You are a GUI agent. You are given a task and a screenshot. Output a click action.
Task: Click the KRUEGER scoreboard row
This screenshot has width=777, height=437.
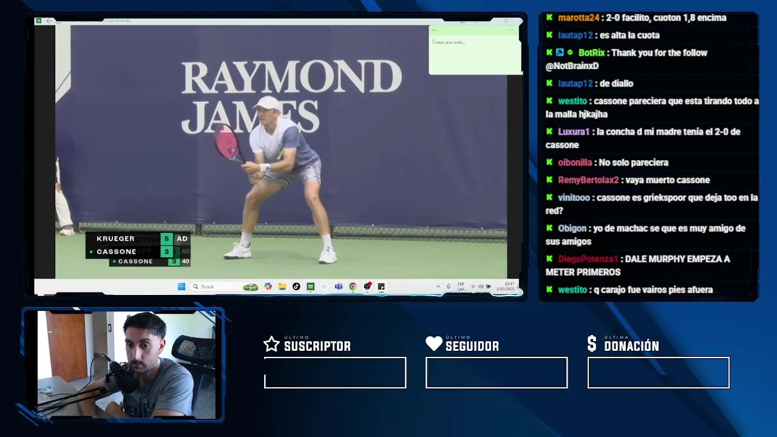pyautogui.click(x=138, y=239)
